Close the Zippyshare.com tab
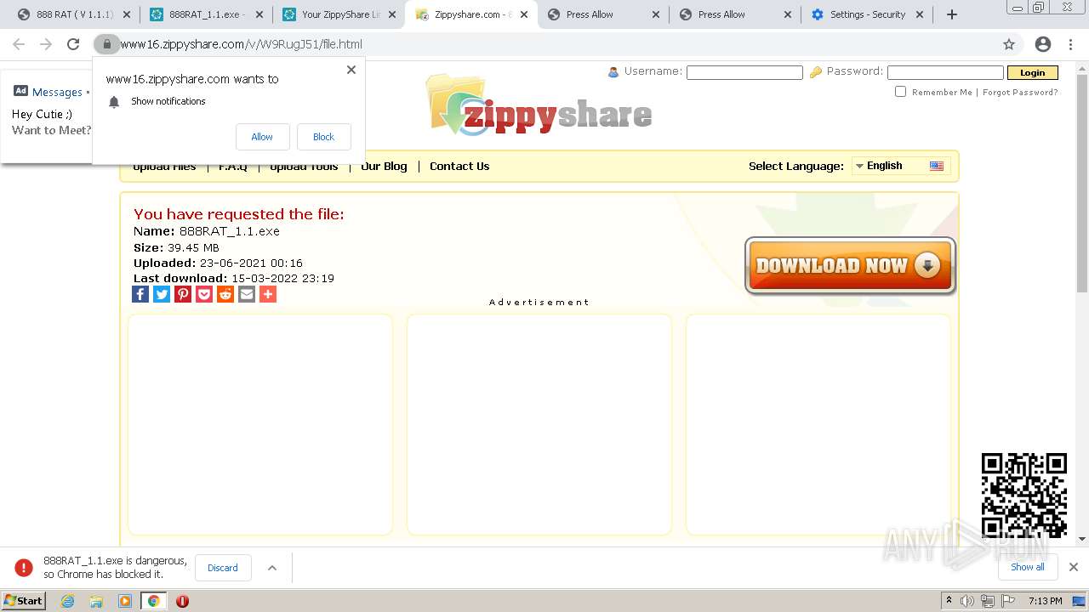Viewport: 1089px width, 612px height. 524,14
